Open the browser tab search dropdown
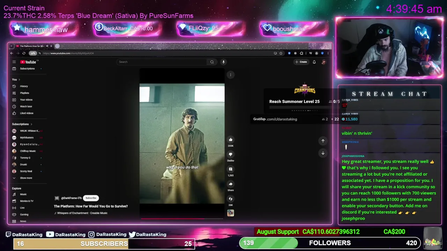Image resolution: width=447 pixels, height=251 pixels. 12,46
